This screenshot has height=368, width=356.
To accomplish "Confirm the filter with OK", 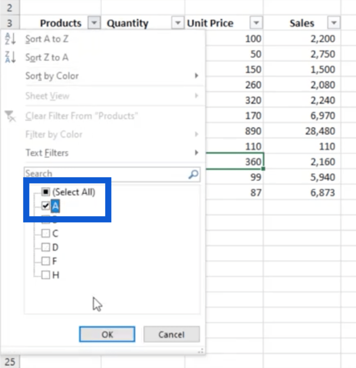I will click(107, 334).
